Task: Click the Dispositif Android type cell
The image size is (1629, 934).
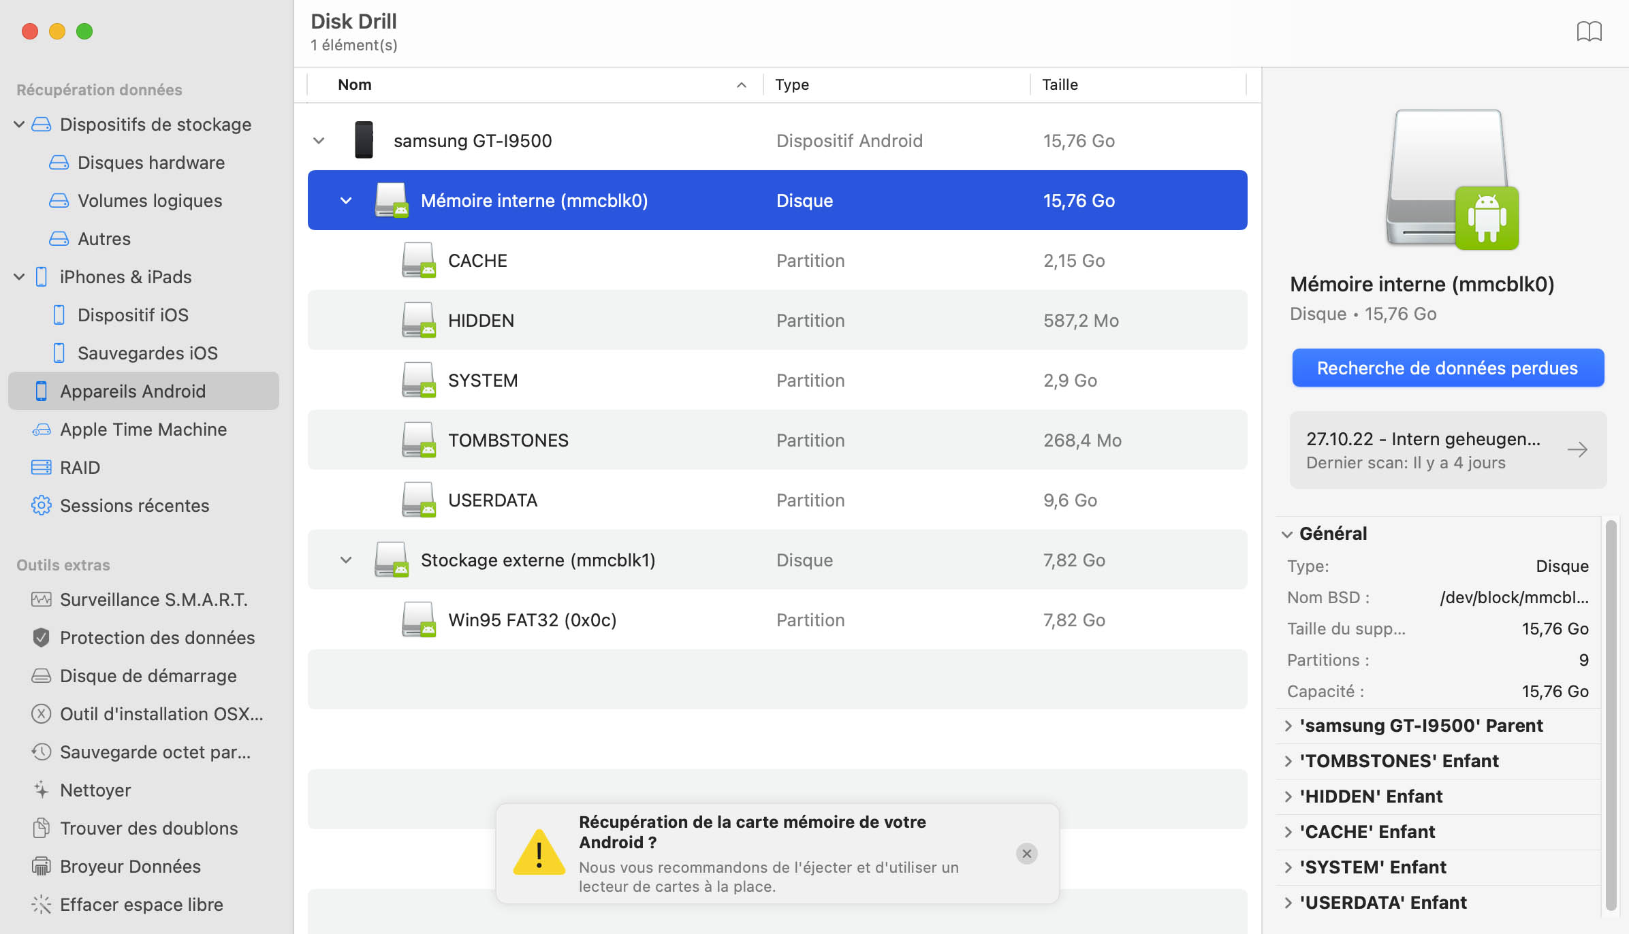Action: pos(849,141)
